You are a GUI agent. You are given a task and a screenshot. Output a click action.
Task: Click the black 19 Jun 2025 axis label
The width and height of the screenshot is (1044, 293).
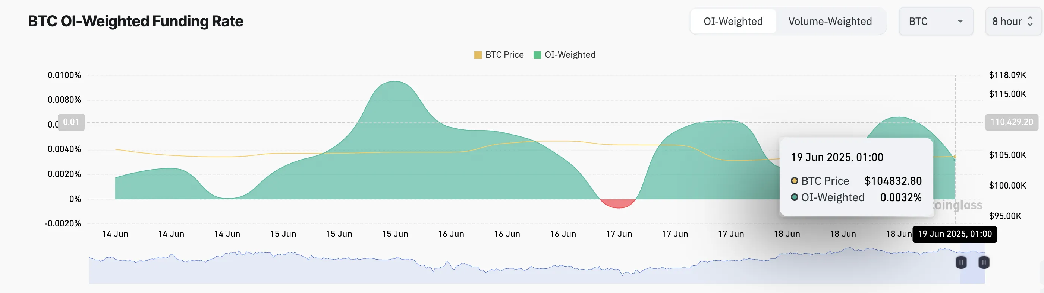[x=955, y=234]
